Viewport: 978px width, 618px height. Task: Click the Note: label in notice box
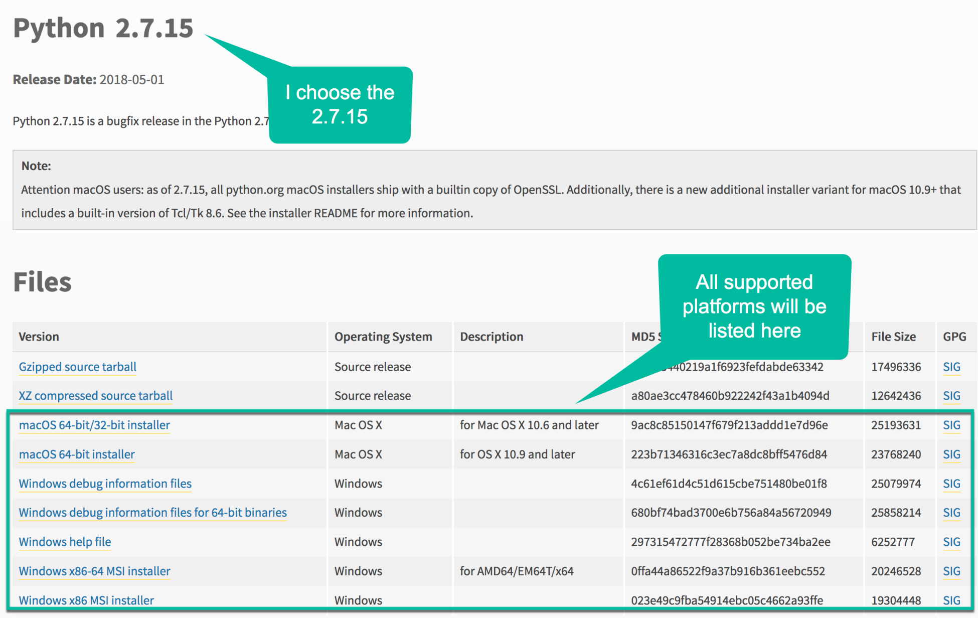[36, 166]
